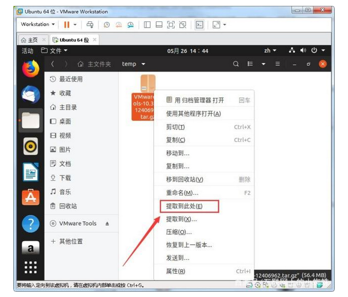Toggle the Unity mode icon

183,25
